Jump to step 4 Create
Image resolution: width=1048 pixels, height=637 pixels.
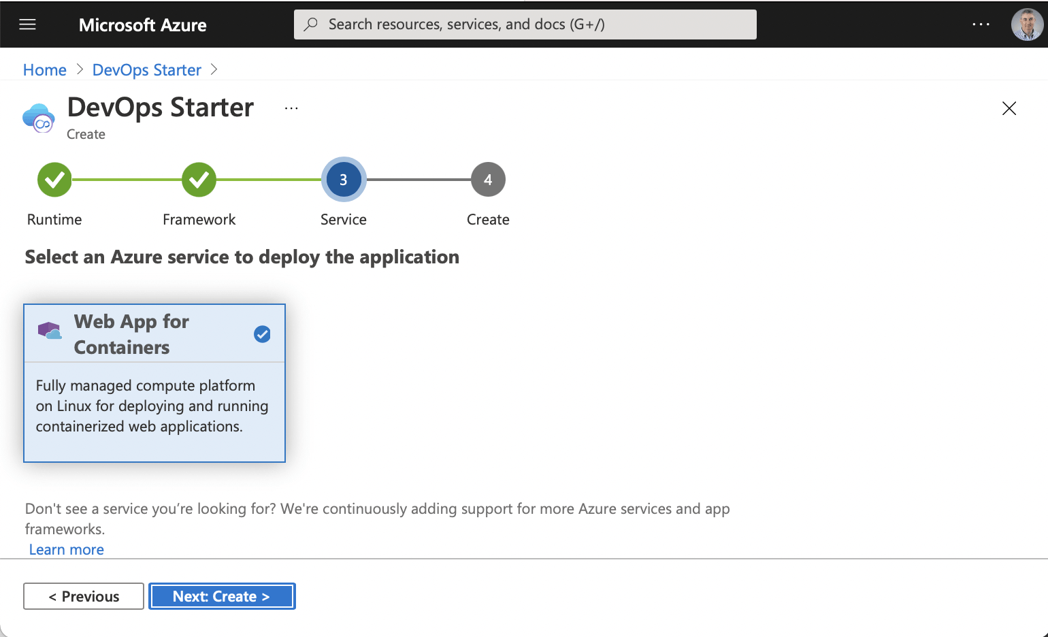click(488, 180)
